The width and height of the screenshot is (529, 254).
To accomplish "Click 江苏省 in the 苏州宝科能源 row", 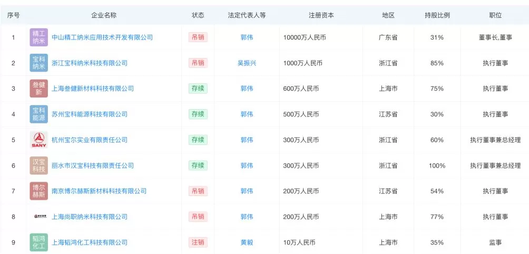I will (x=388, y=114).
